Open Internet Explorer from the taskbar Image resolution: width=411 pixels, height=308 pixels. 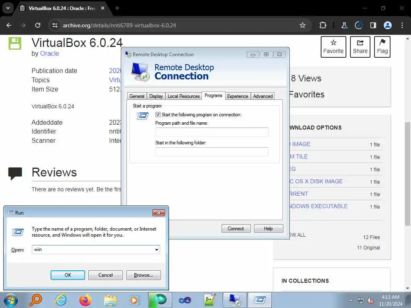click(61, 300)
